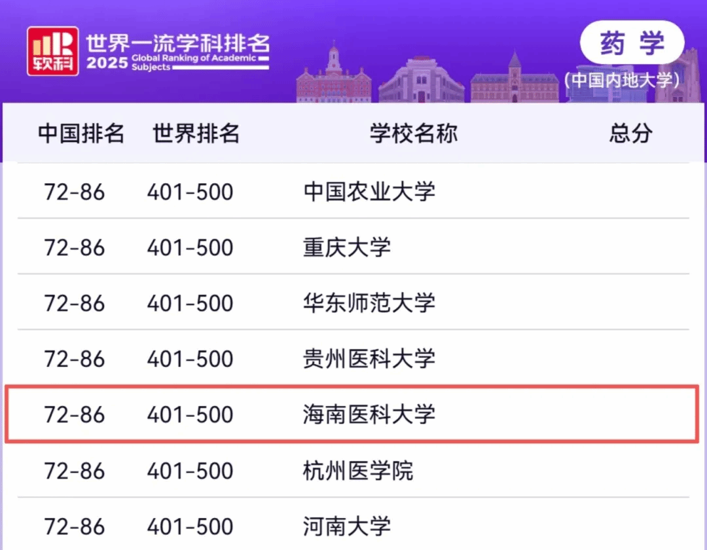Click the 药学 subject pill button
707x550 pixels.
(x=632, y=45)
